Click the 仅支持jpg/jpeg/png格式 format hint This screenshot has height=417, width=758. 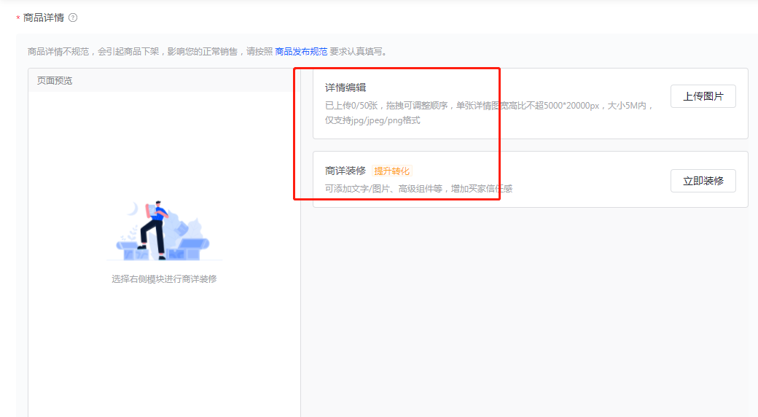(x=372, y=120)
